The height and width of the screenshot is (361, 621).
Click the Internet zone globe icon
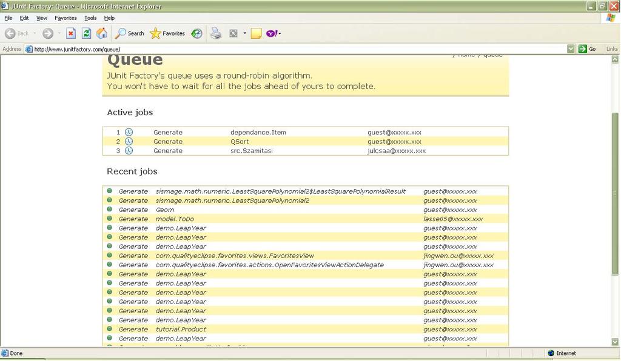(551, 353)
